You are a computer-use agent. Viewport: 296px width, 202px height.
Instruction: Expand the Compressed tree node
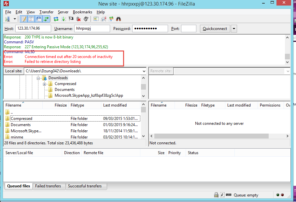pyautogui.click(x=45, y=84)
